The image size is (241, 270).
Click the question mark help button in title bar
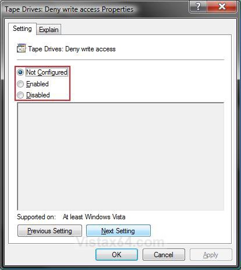tap(198, 6)
